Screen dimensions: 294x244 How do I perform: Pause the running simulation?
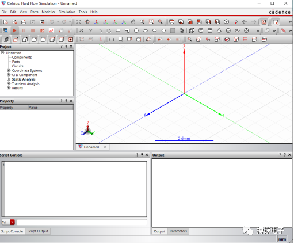pos(24,30)
